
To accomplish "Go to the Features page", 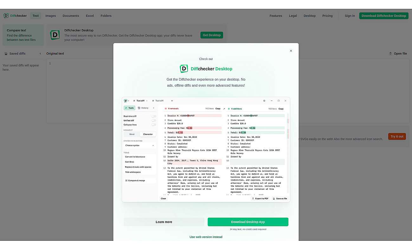I will [276, 16].
